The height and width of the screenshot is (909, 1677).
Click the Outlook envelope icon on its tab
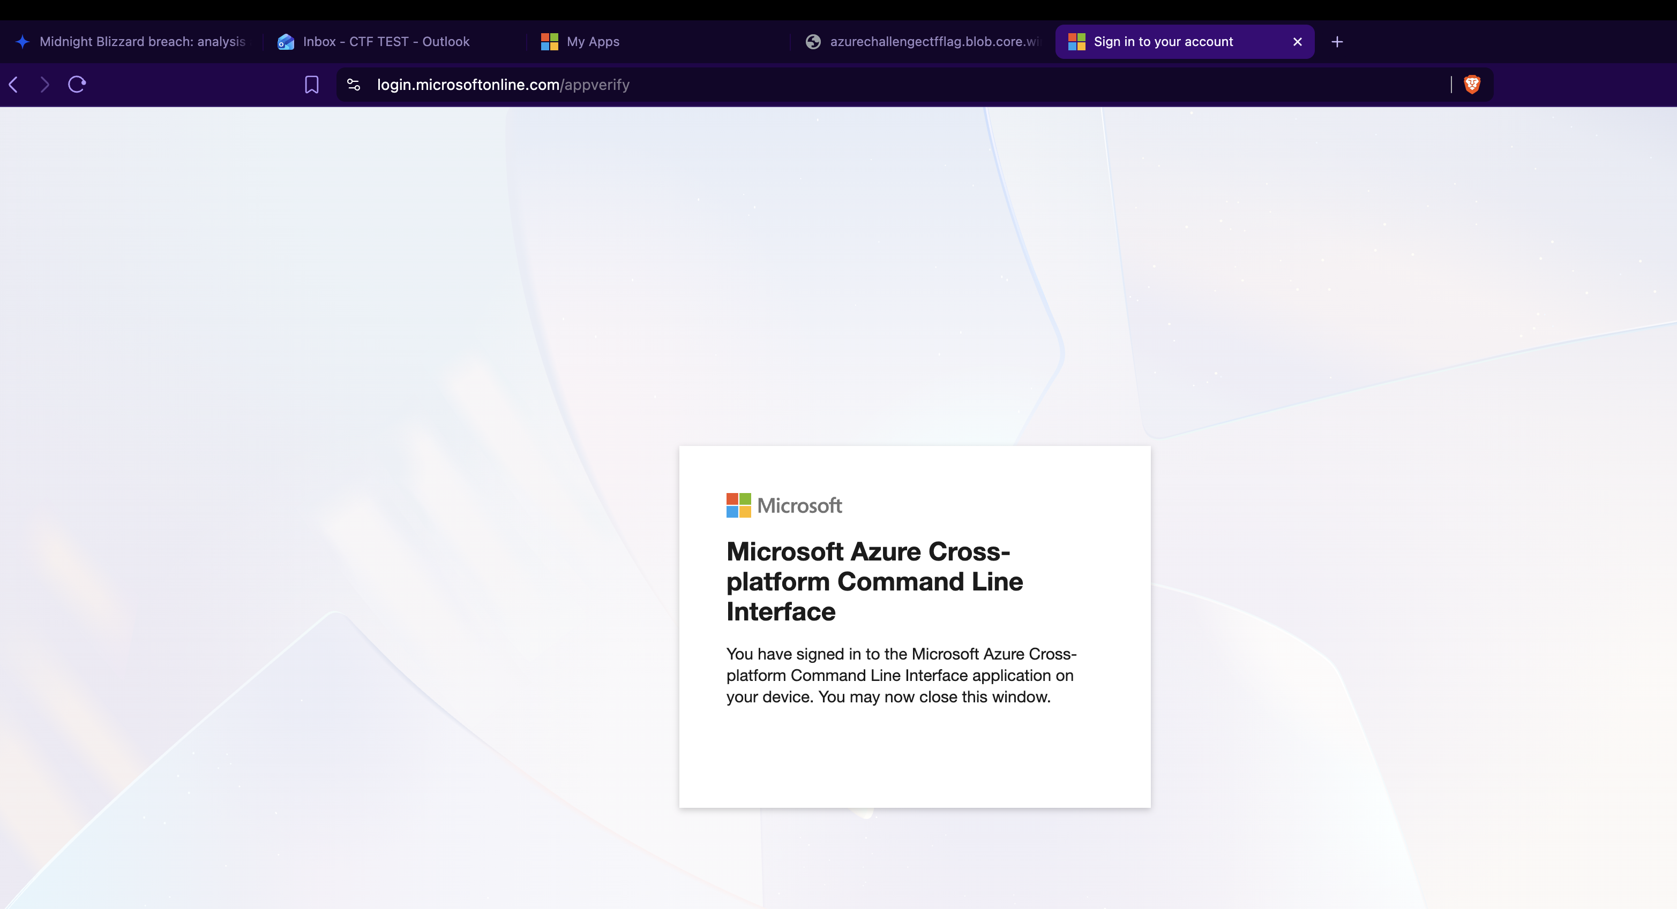286,41
